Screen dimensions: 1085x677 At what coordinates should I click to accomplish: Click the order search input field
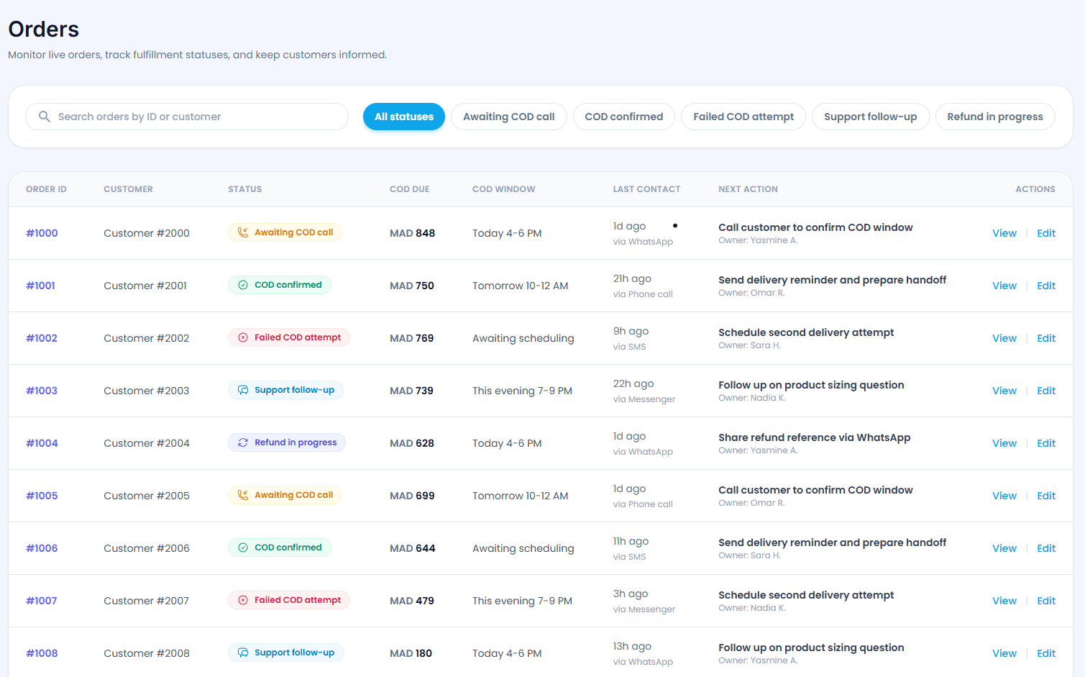point(187,116)
